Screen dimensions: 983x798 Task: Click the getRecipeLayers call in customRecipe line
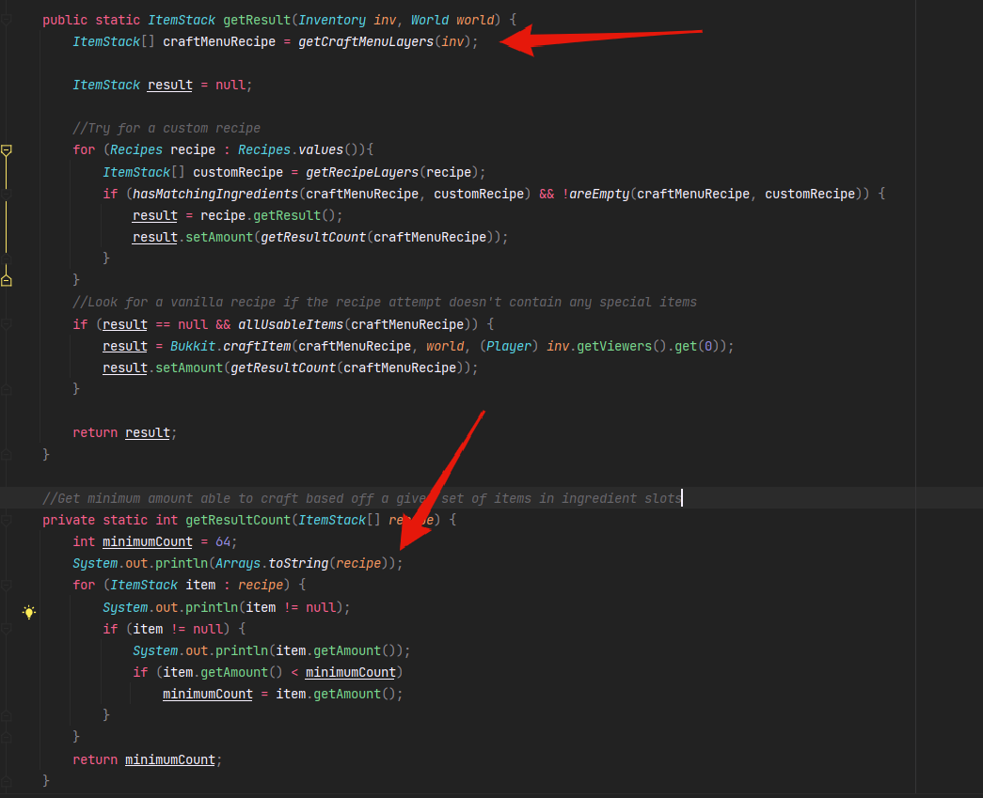(362, 172)
